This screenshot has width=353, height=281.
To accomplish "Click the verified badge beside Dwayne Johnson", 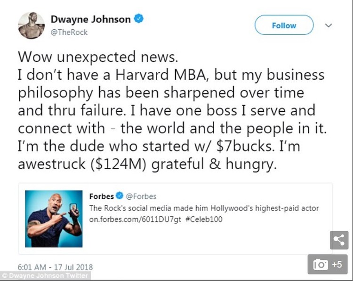I will [139, 19].
